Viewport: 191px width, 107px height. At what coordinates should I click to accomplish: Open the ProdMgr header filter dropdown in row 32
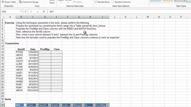(107, 105)
